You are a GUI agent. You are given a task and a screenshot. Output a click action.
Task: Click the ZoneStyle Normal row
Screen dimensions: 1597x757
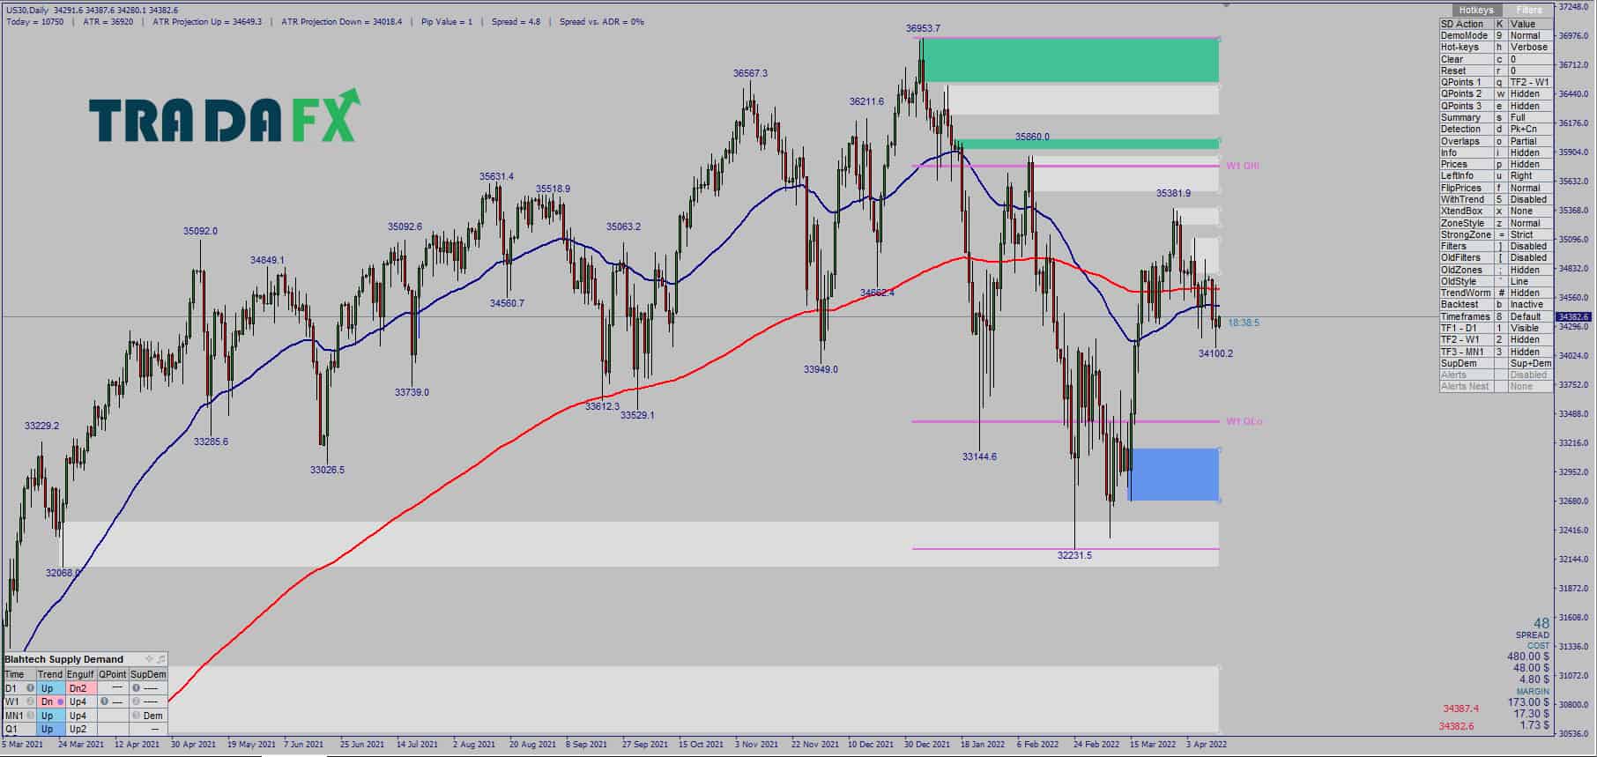1496,223
